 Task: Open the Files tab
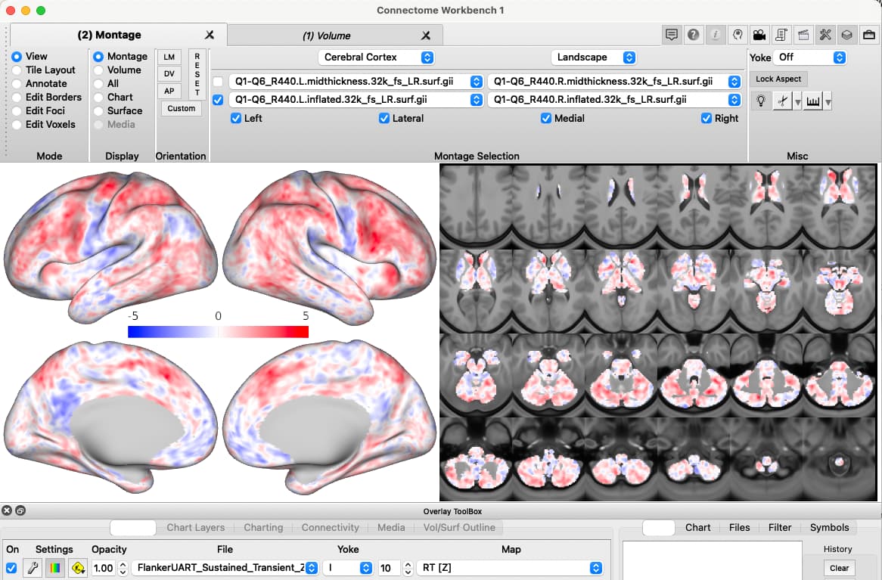click(739, 527)
